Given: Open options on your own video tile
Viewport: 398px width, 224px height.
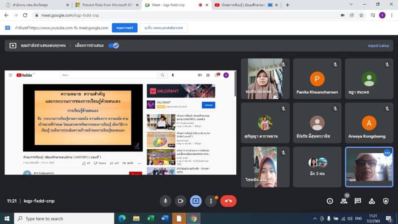Looking at the screenshot, I should [x=387, y=153].
